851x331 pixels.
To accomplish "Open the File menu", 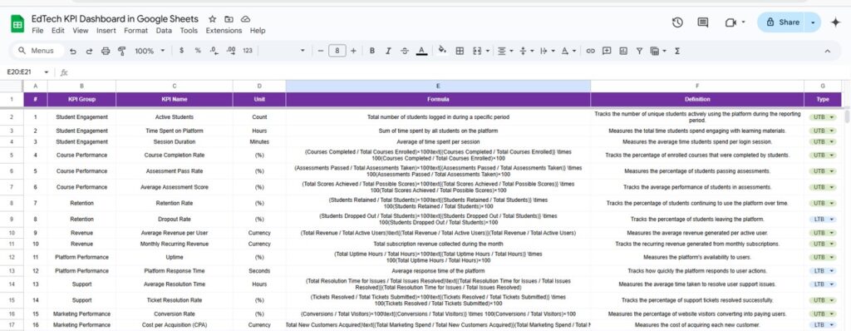I will point(37,31).
